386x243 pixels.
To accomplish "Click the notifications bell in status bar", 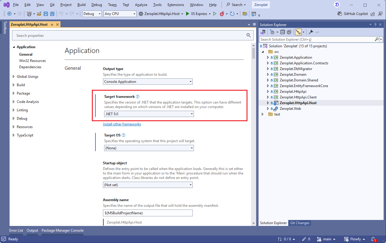I will click(x=373, y=239).
